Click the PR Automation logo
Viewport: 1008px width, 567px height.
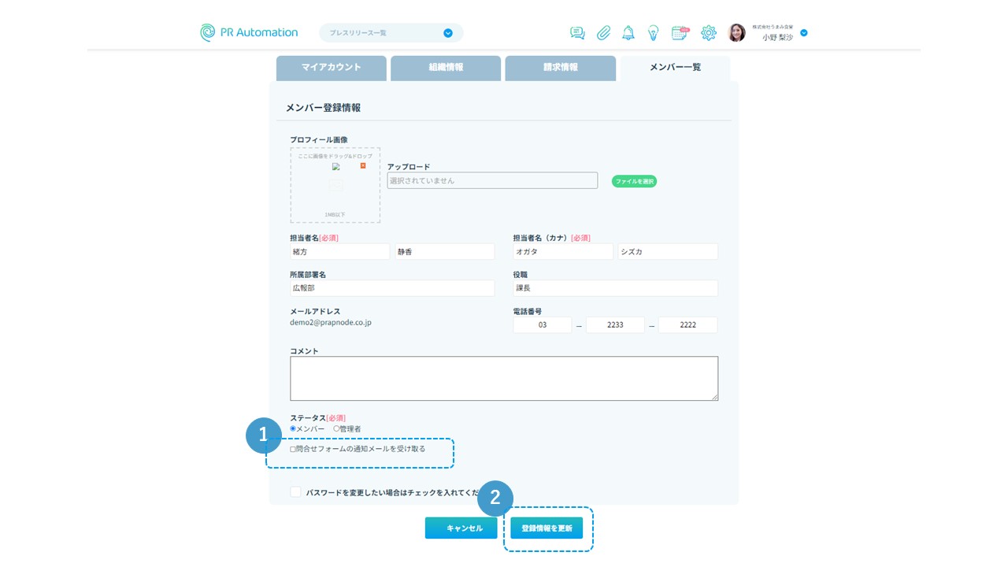click(x=249, y=32)
